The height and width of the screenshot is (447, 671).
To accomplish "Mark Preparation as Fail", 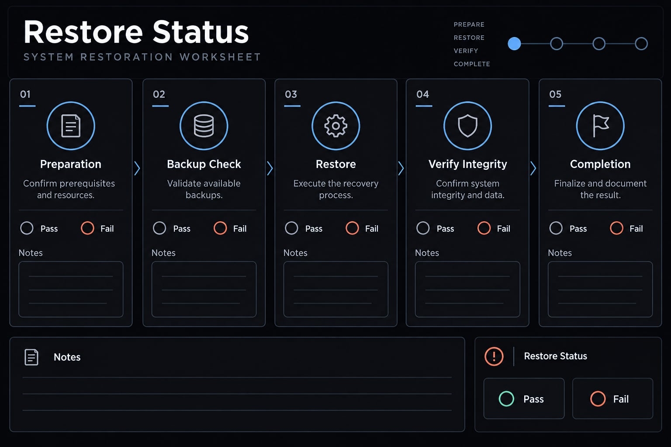I will click(x=87, y=228).
